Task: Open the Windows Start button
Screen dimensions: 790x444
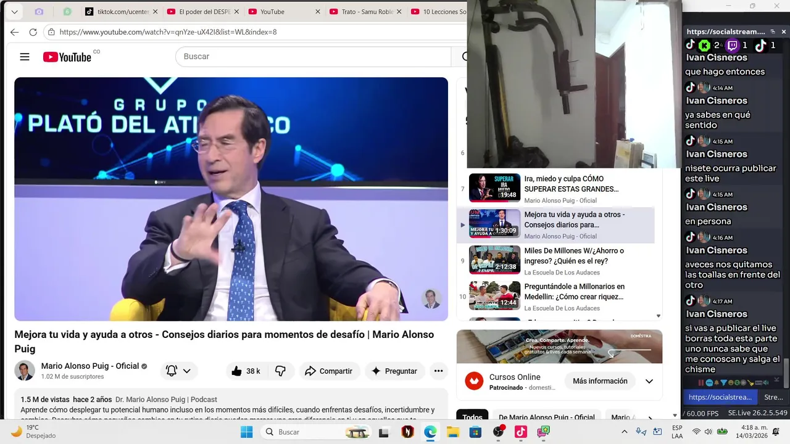Action: [246, 432]
